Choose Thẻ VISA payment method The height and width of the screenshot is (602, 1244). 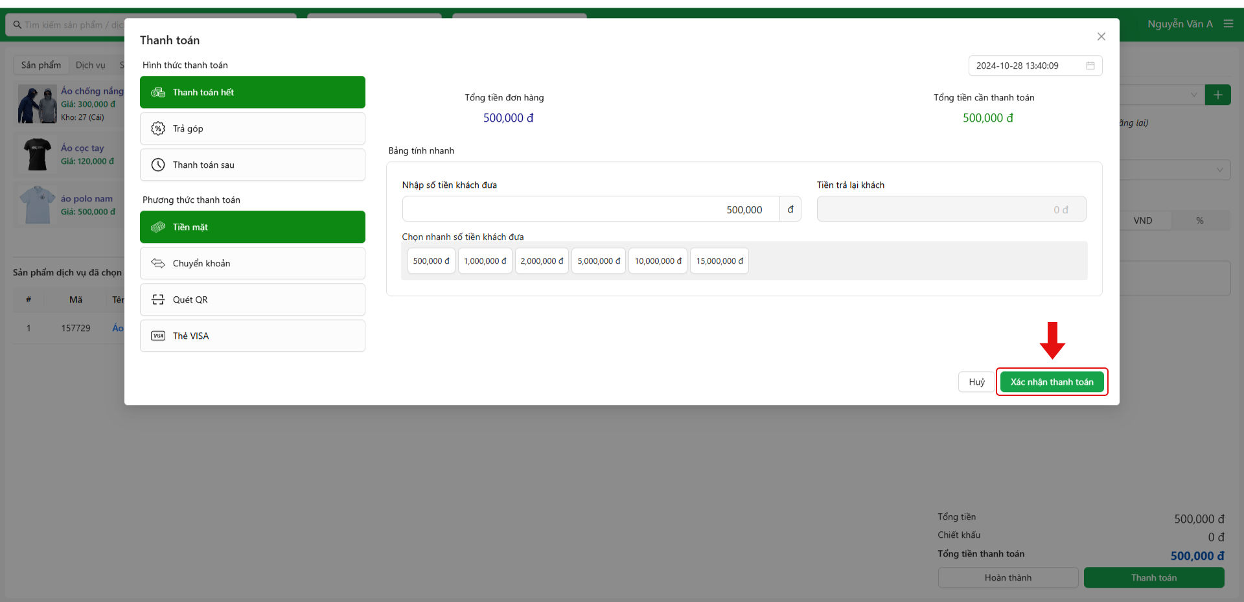coord(253,336)
